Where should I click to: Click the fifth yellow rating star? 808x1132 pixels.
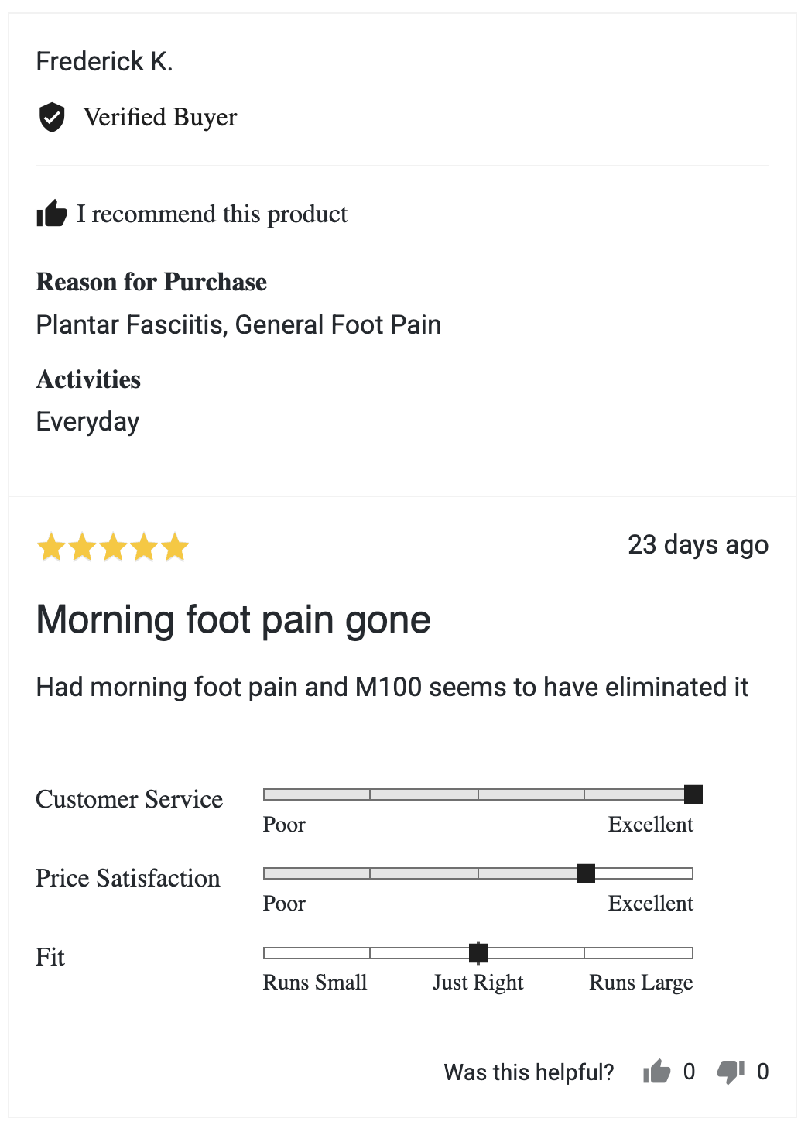tap(175, 547)
